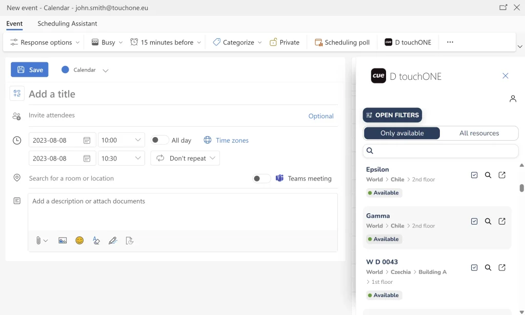Click the OPEN FILTERS button

click(392, 115)
